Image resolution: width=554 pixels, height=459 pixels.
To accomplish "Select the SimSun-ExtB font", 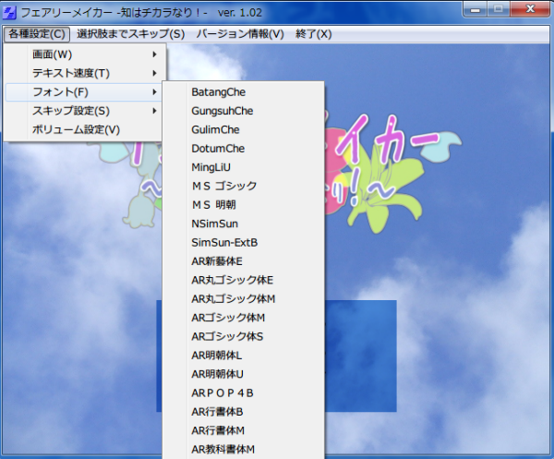I will point(224,242).
